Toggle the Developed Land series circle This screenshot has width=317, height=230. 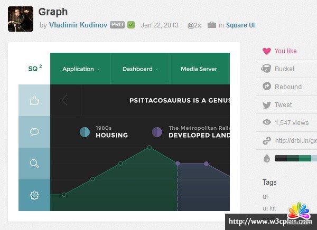click(157, 132)
